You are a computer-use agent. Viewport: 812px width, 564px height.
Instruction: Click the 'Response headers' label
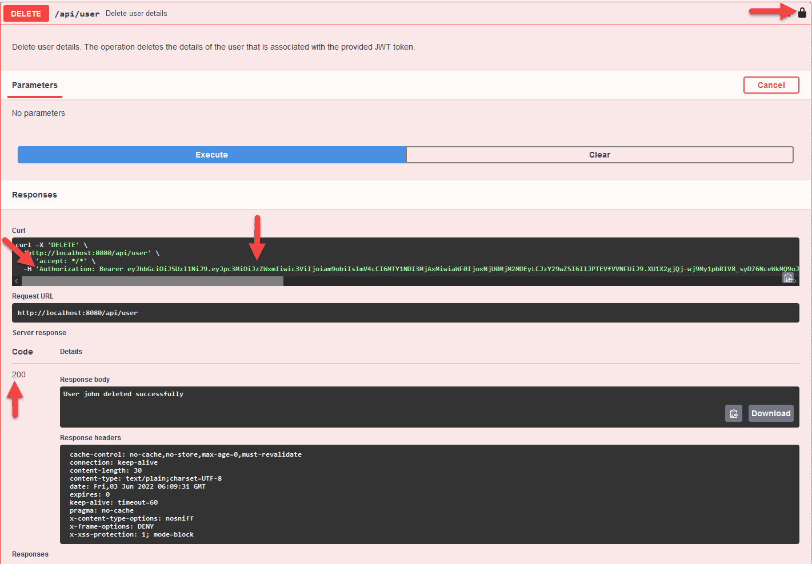[91, 438]
